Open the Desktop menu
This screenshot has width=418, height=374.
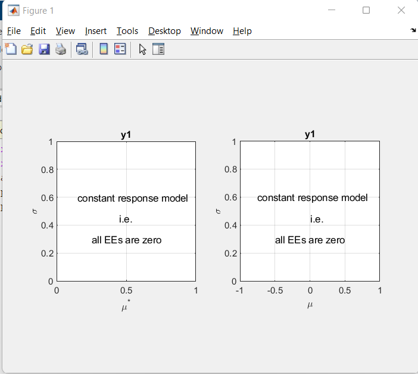pos(164,31)
